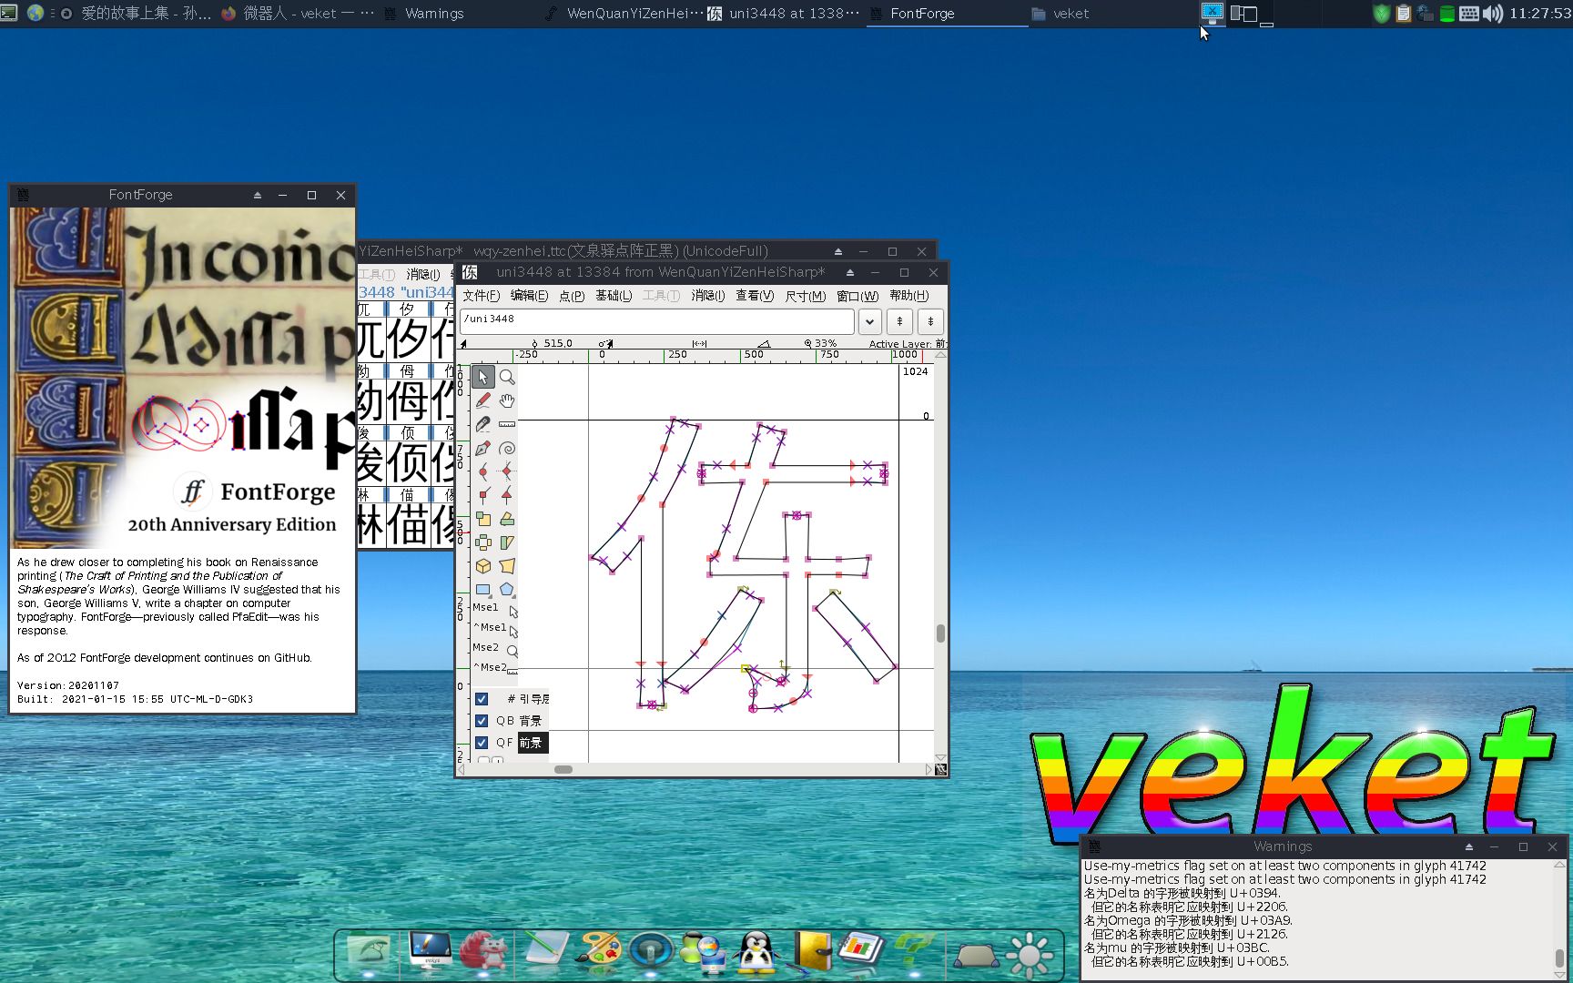This screenshot has width=1573, height=983.
Task: Select the hand scroll tool
Action: pos(506,401)
